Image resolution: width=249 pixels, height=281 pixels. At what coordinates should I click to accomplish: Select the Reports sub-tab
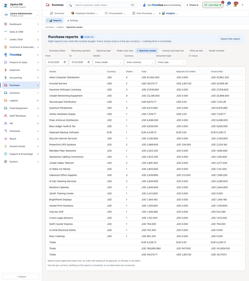point(54,21)
